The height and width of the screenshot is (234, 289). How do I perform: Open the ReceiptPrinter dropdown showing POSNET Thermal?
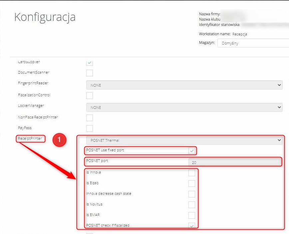click(184, 140)
